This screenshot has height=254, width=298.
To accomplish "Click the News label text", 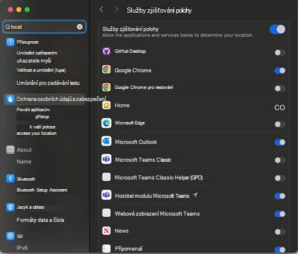I will (x=121, y=231).
